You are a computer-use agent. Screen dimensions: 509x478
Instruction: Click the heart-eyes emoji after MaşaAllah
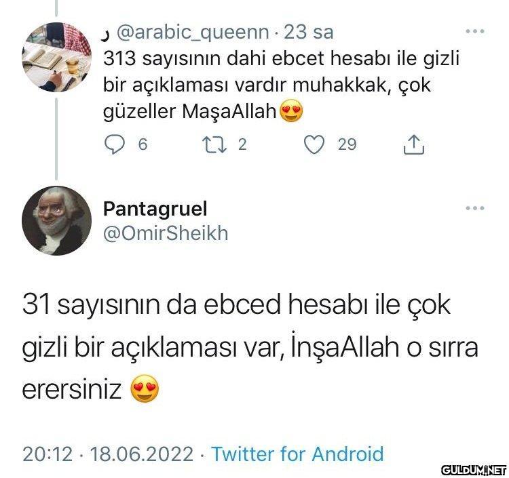coord(291,111)
